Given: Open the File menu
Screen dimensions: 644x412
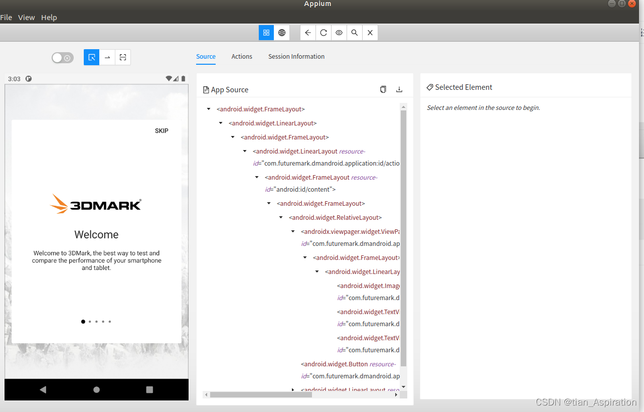Looking at the screenshot, I should click(6, 17).
